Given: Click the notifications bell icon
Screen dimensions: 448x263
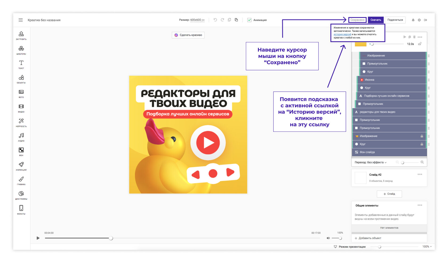Looking at the screenshot, I should [x=413, y=20].
